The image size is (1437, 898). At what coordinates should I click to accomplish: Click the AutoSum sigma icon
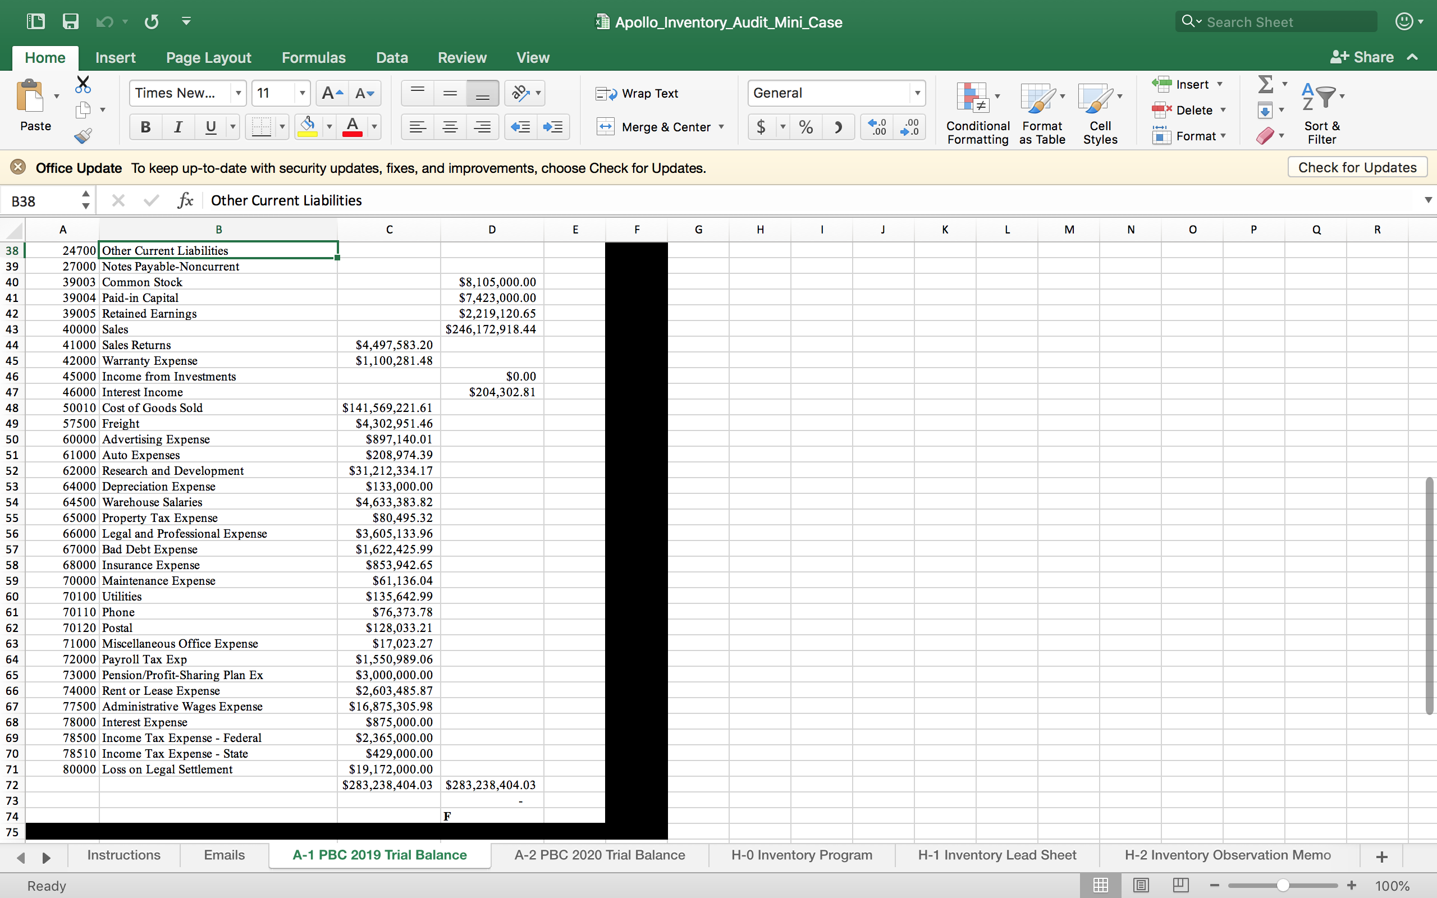(1265, 84)
